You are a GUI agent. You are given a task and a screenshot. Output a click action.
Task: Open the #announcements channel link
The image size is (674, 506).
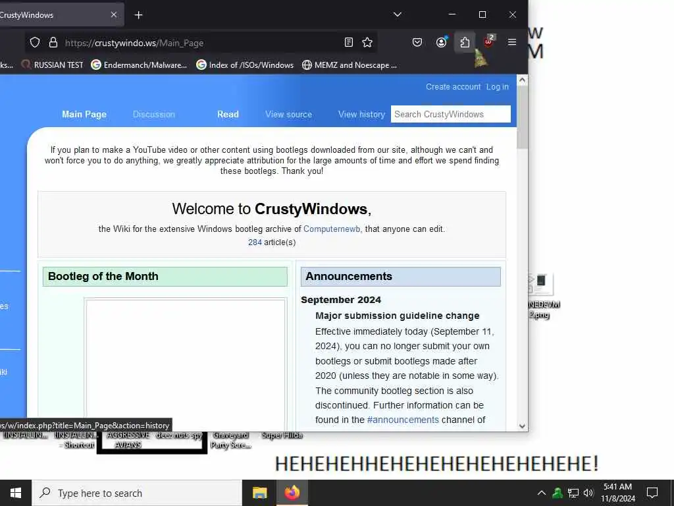(x=403, y=420)
